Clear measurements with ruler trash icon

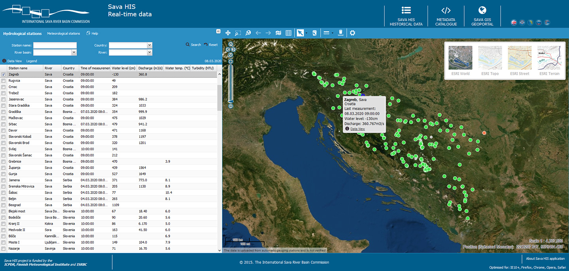pos(340,33)
